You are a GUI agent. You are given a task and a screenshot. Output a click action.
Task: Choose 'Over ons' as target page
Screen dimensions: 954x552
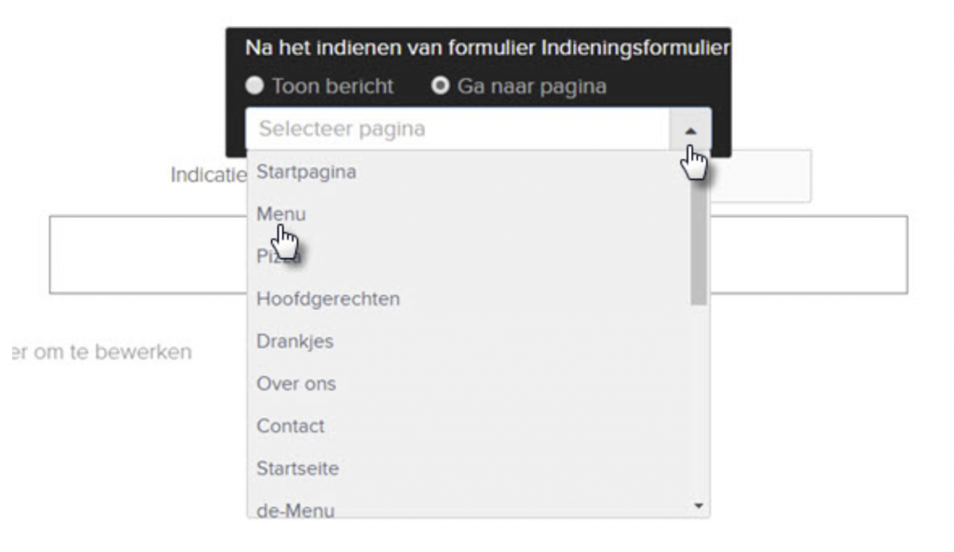[296, 384]
